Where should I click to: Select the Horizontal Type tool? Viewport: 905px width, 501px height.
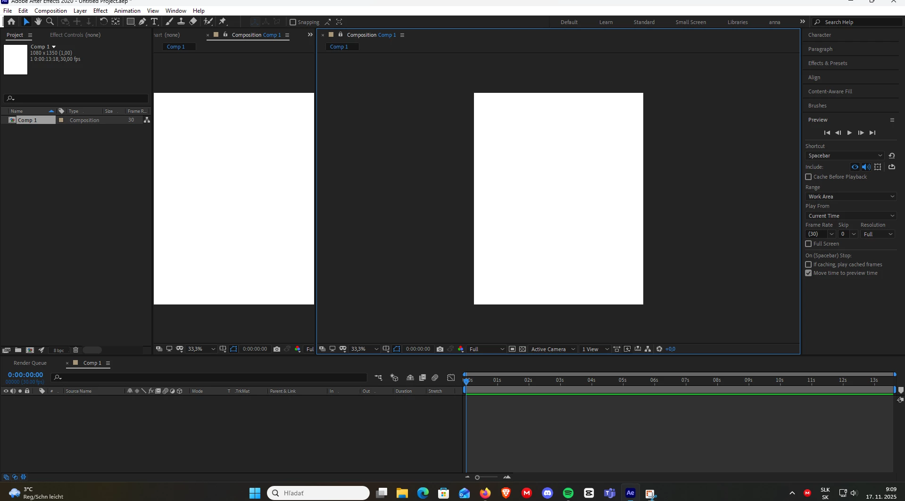coord(154,22)
